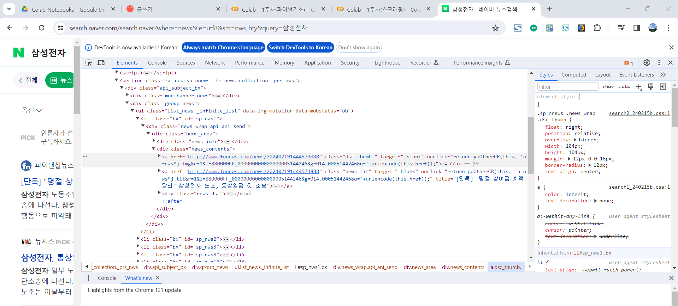The width and height of the screenshot is (678, 306).
Task: Activate the inspect element picker icon
Action: tap(89, 63)
